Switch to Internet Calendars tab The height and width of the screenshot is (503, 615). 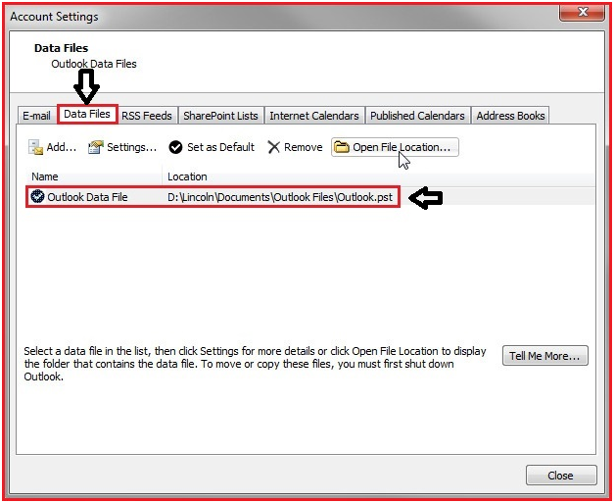click(x=314, y=116)
